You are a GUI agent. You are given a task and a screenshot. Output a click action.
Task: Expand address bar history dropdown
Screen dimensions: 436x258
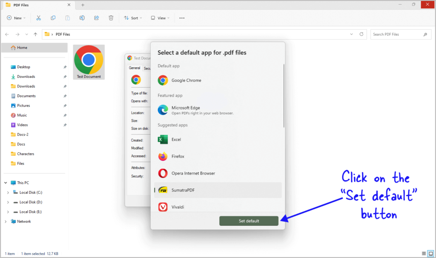pyautogui.click(x=351, y=34)
